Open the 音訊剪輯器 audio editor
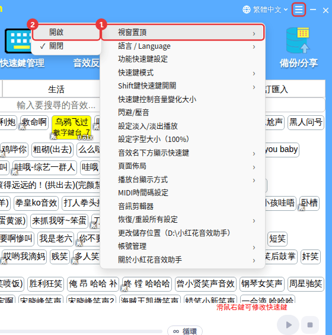Viewport: 332px width, 335px height. point(183,206)
